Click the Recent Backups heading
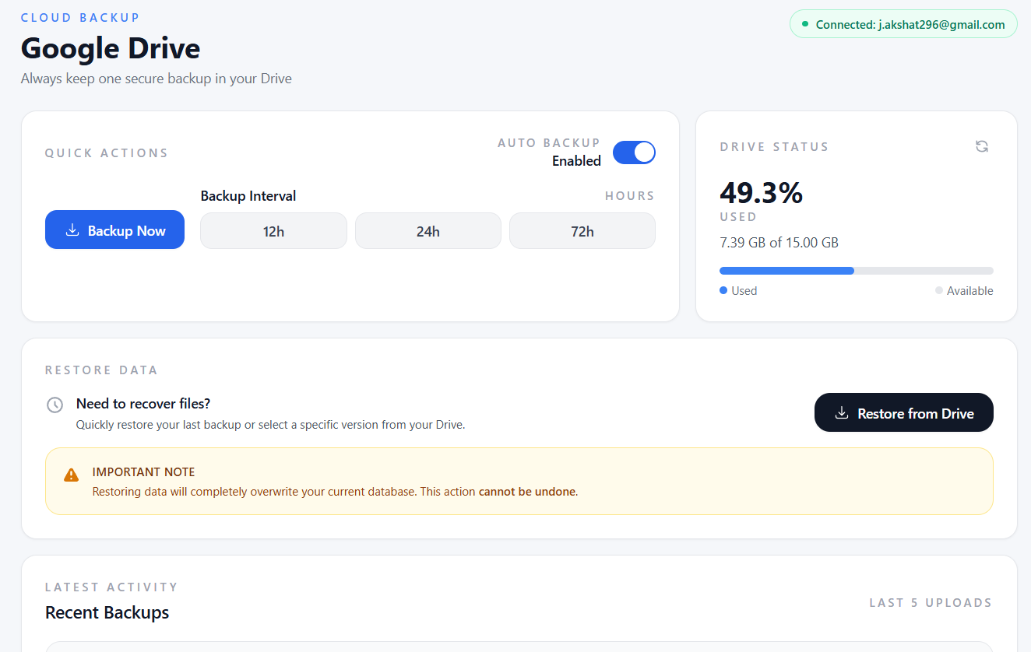1031x652 pixels. point(107,612)
